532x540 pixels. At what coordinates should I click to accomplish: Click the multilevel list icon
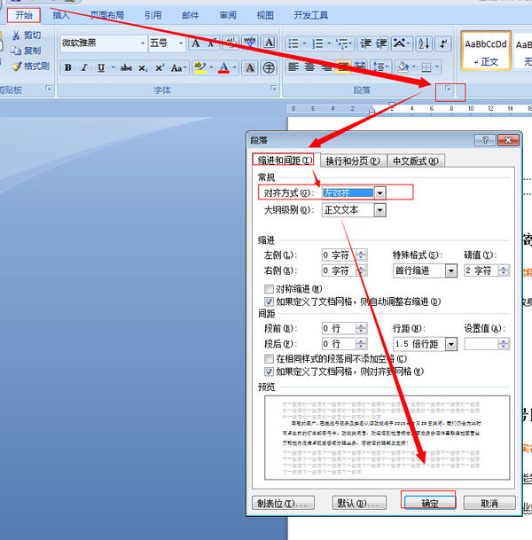[341, 43]
